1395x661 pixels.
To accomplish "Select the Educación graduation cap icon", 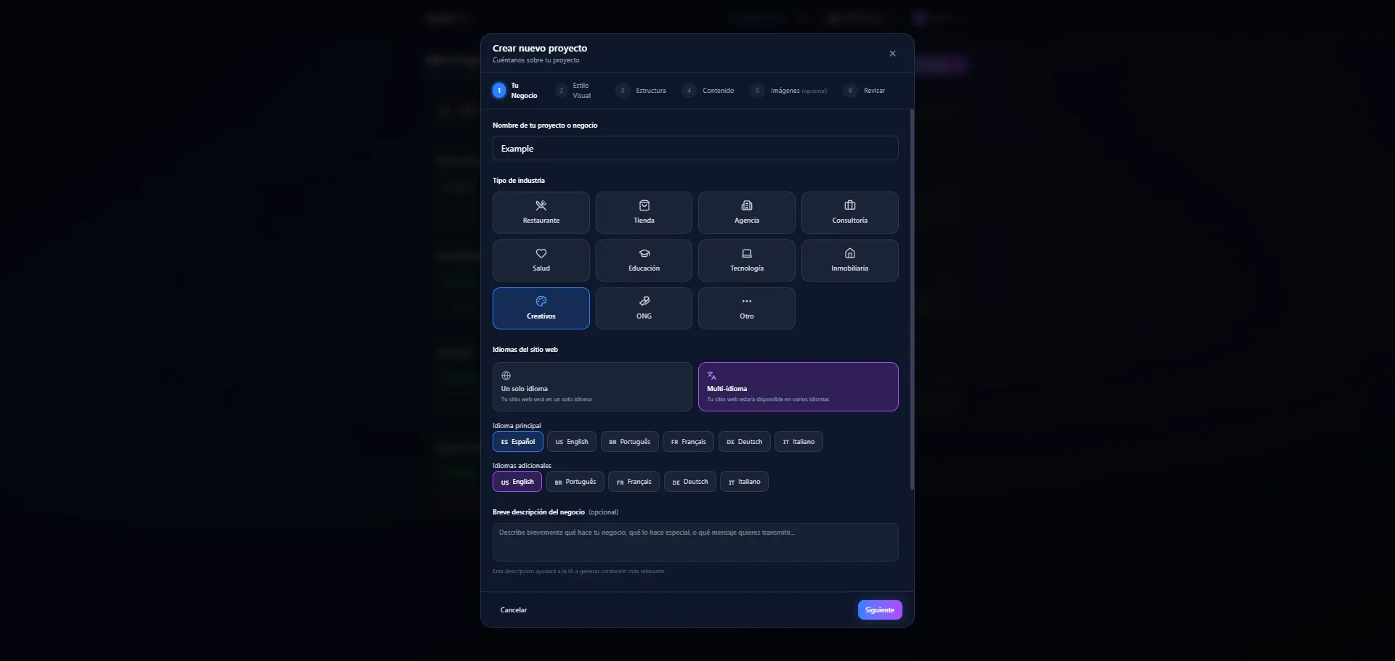I will point(644,254).
